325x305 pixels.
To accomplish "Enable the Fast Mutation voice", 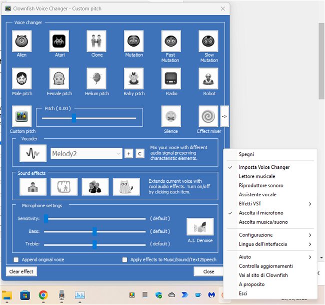I will (x=171, y=41).
